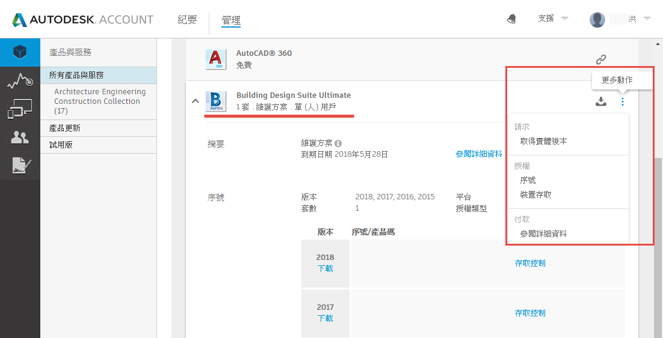Click the 參閱詳細資料 link in summary
The image size is (663, 338).
[479, 154]
